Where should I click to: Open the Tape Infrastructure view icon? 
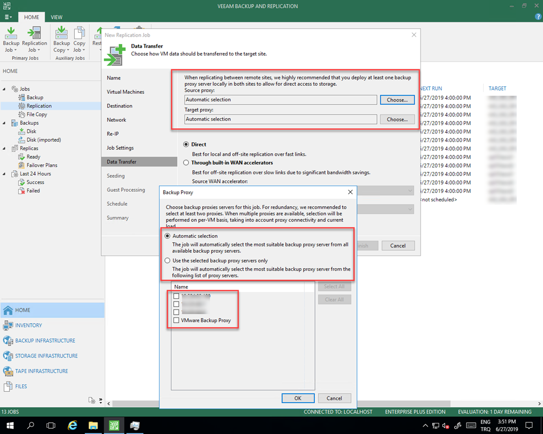coord(8,371)
